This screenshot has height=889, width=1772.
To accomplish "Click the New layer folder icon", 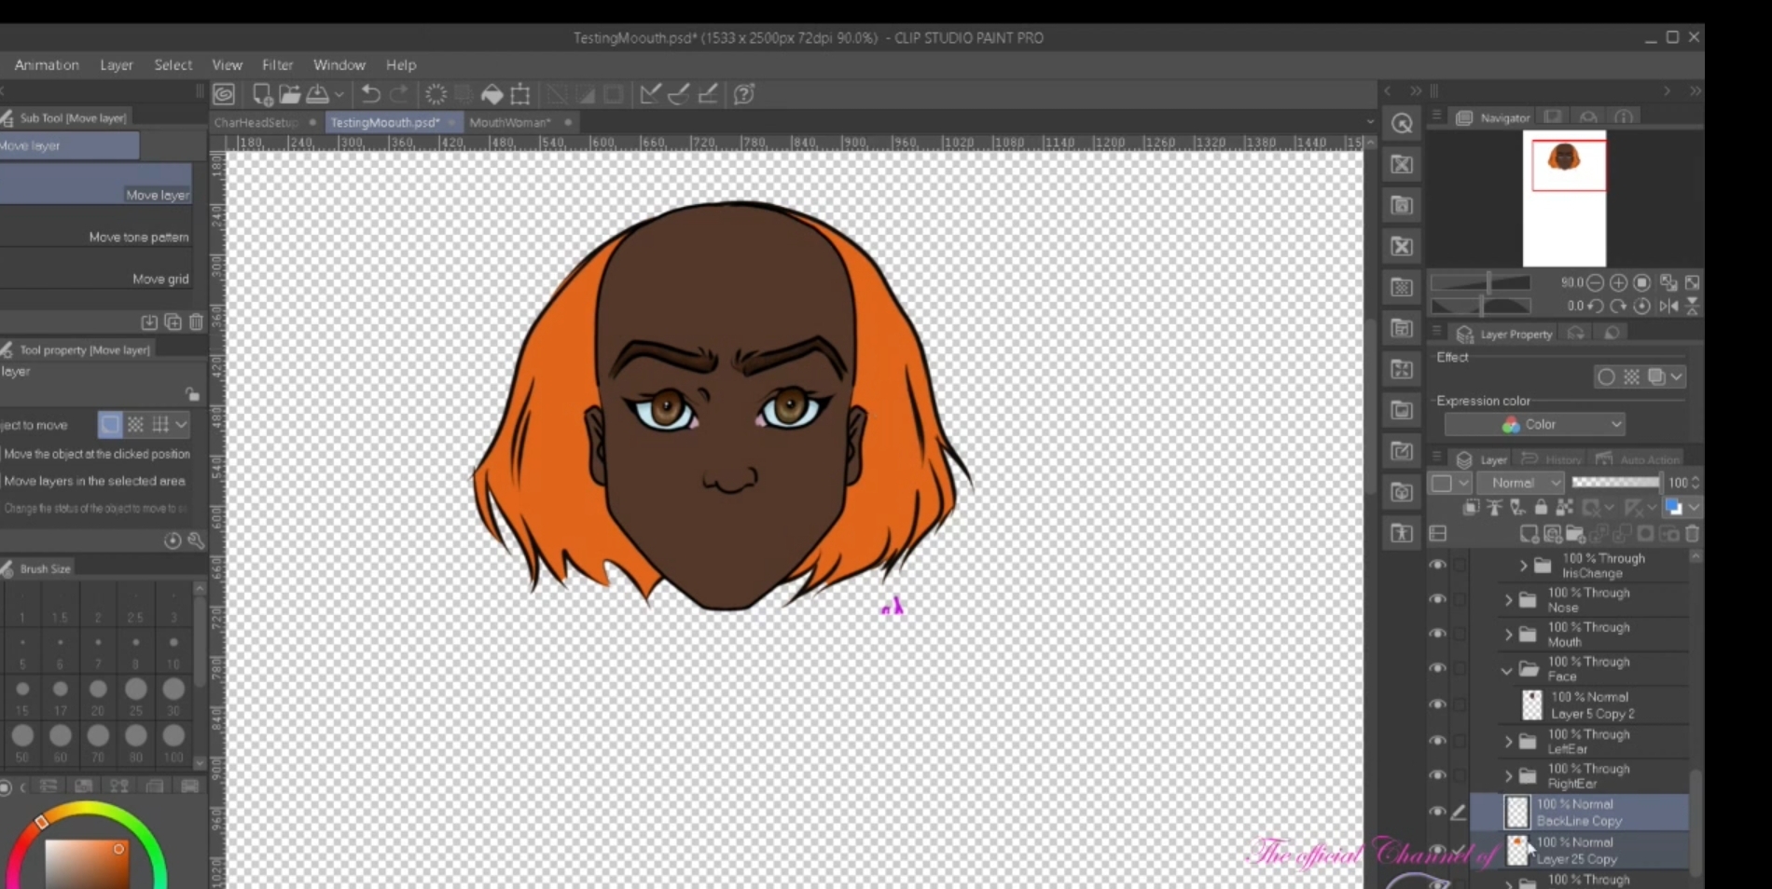I will [x=1575, y=534].
